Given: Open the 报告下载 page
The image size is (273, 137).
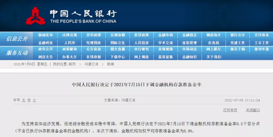Looking at the screenshot, I should tap(237, 49).
